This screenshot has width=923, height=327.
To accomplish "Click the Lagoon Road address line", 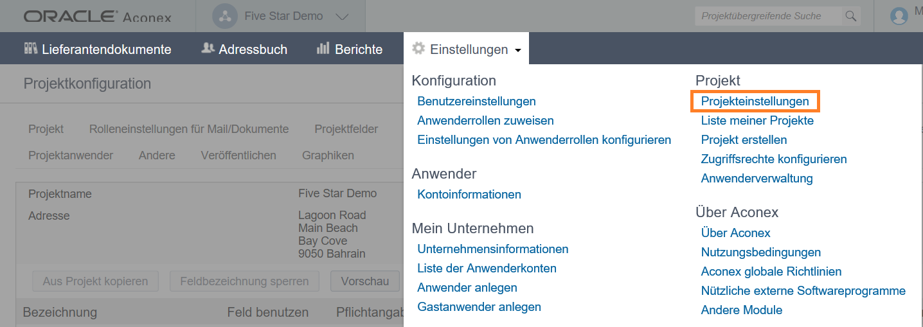I will [332, 215].
